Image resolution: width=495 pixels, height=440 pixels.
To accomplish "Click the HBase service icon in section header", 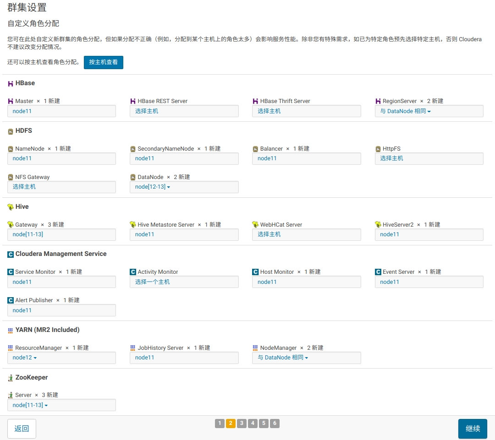I will point(11,84).
